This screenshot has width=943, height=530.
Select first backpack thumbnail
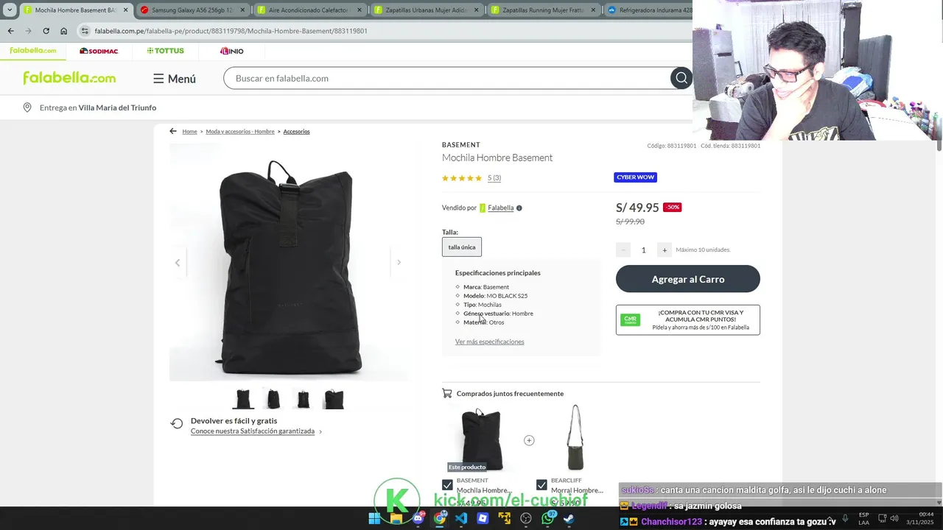[243, 399]
